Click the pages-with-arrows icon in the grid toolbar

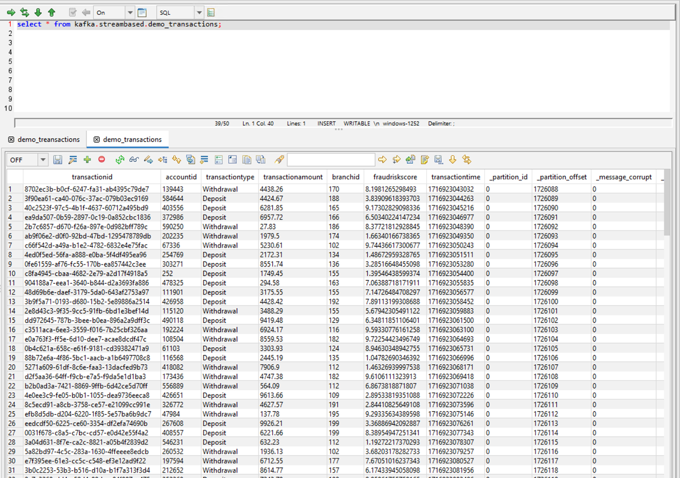pos(261,159)
